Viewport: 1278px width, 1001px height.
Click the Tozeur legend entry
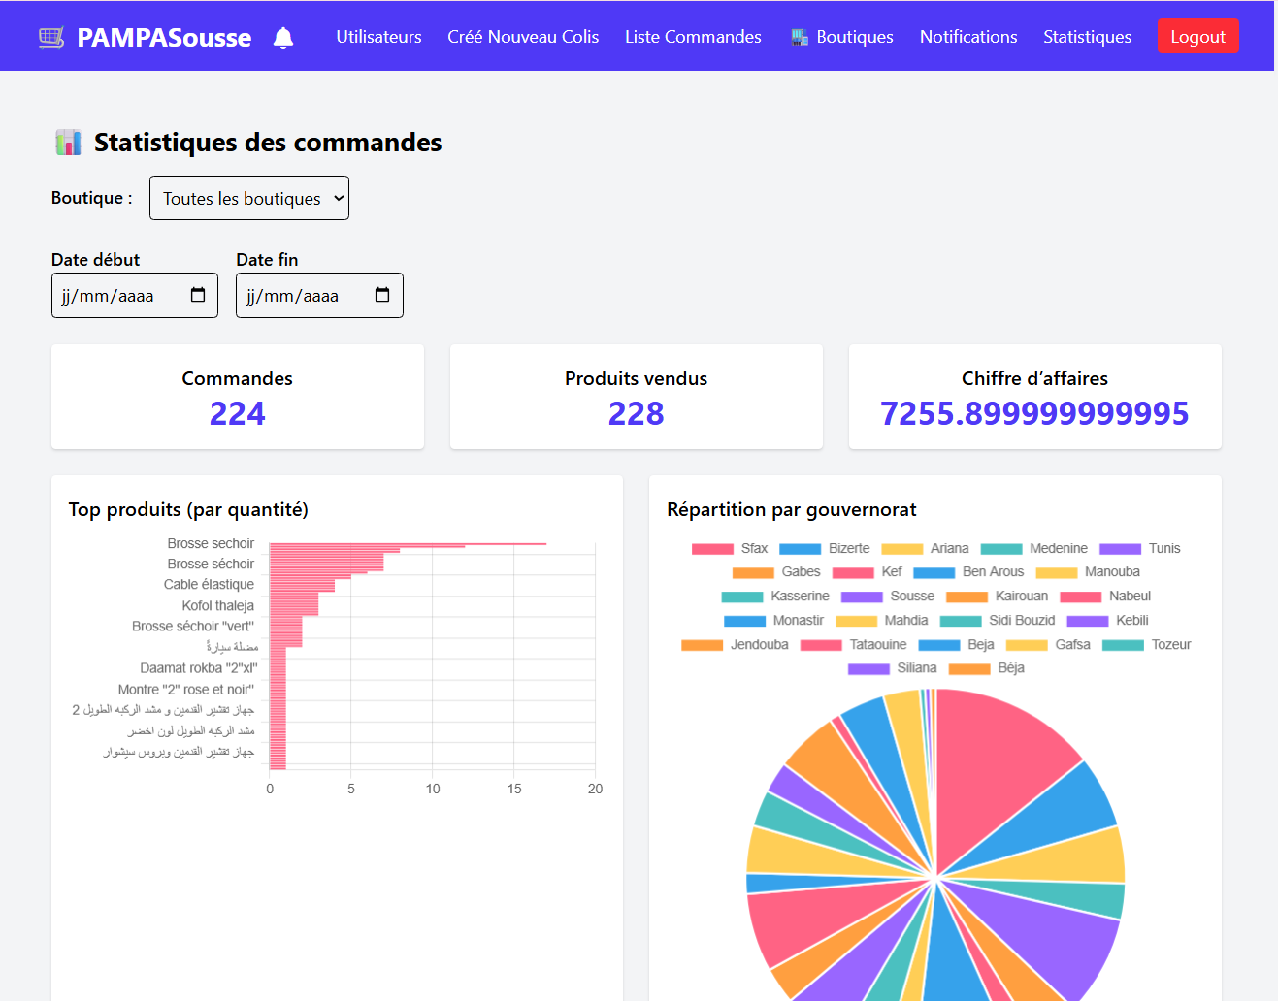click(x=1146, y=645)
